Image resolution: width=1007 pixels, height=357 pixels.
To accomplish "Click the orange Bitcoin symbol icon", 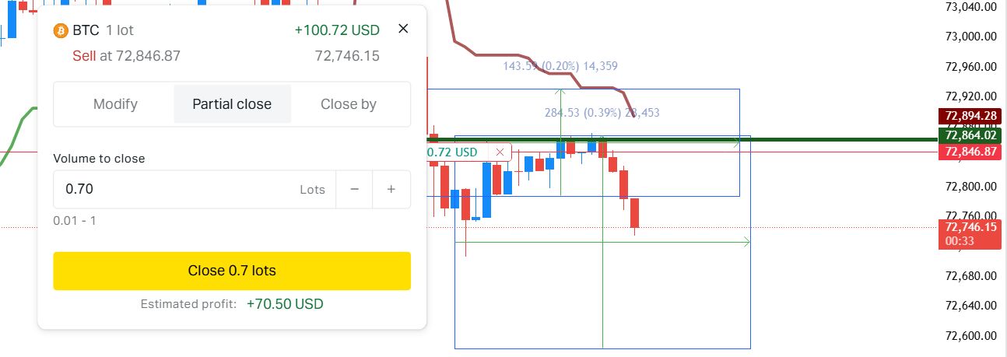I will (61, 30).
